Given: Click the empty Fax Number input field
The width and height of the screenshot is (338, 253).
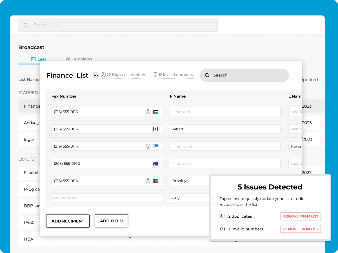Looking at the screenshot, I should coord(106,198).
